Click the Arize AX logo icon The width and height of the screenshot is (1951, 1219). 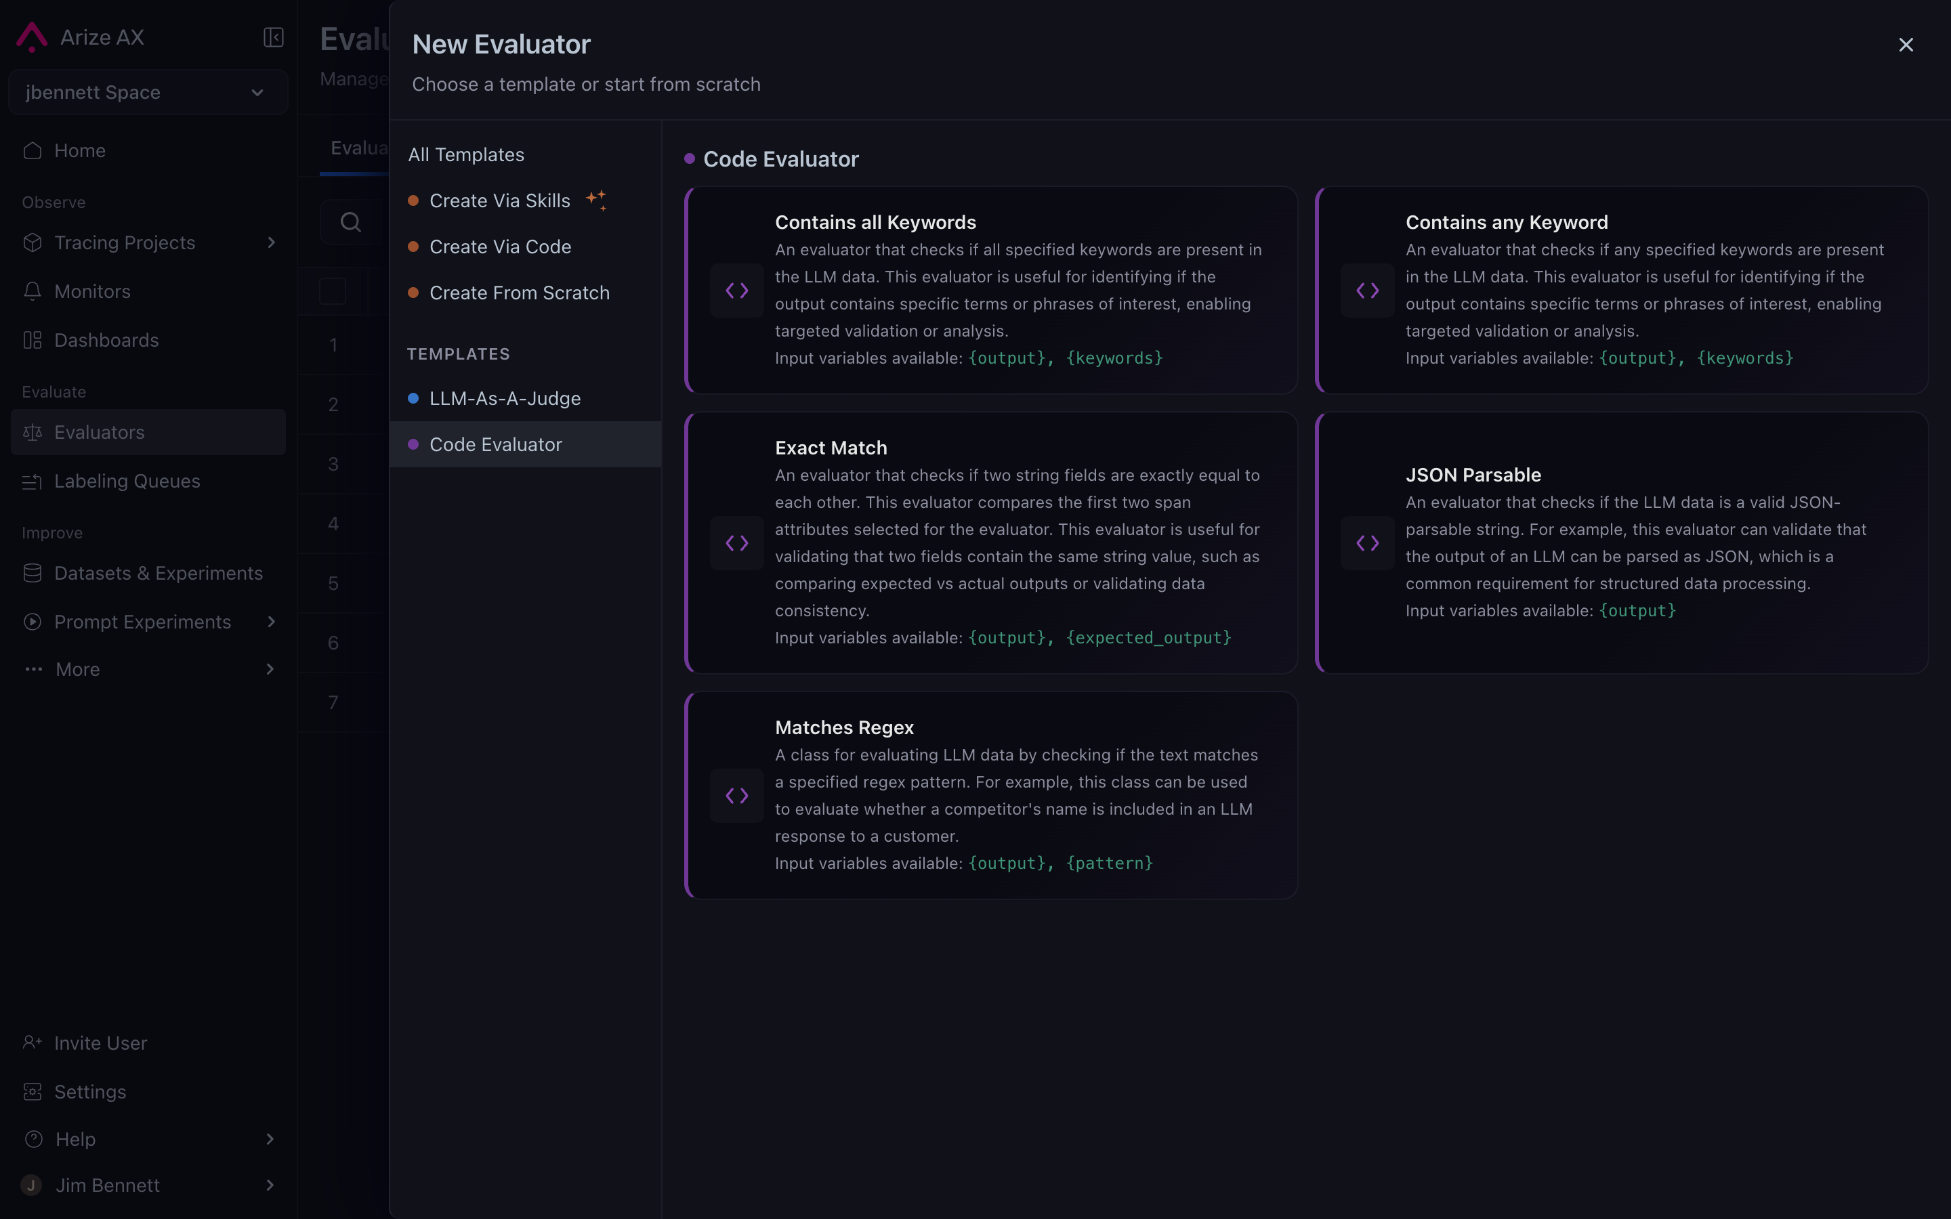[33, 37]
